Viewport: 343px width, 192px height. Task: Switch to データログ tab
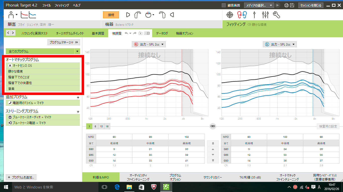click(x=162, y=33)
